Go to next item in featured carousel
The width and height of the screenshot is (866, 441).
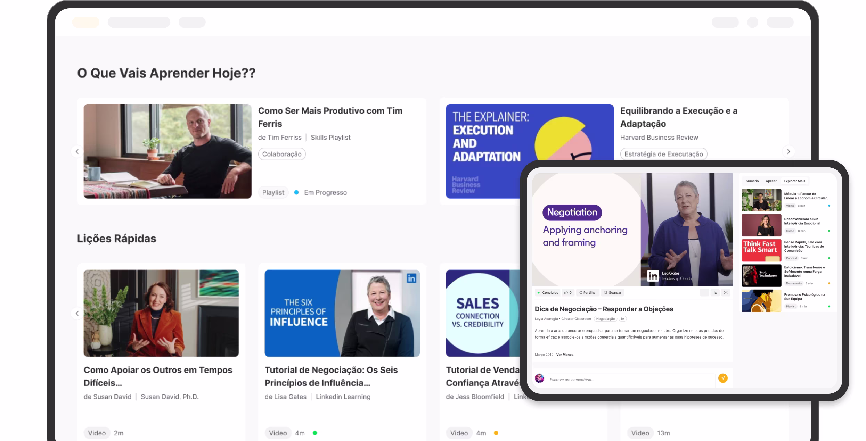(x=789, y=151)
